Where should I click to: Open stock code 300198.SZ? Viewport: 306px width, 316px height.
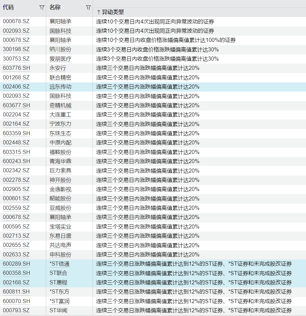pyautogui.click(x=16, y=49)
